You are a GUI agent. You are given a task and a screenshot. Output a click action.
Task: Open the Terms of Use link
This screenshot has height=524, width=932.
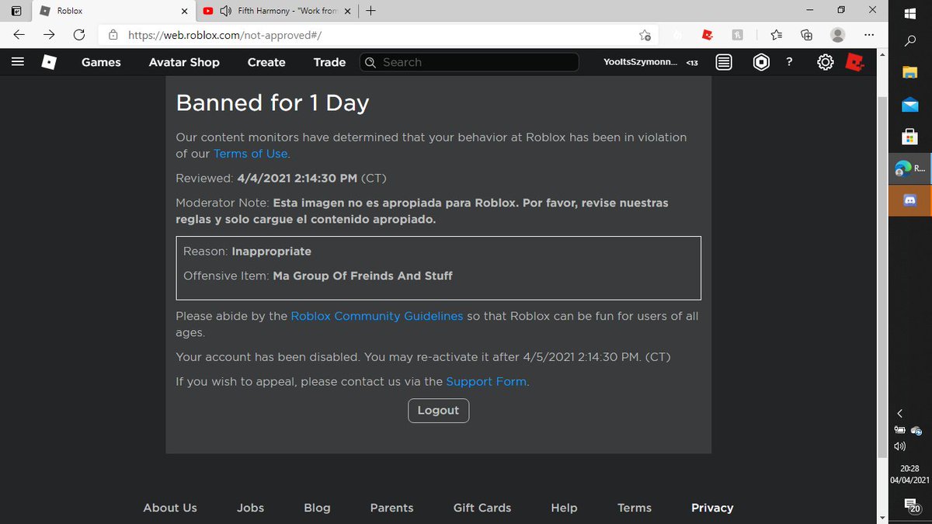(x=251, y=154)
